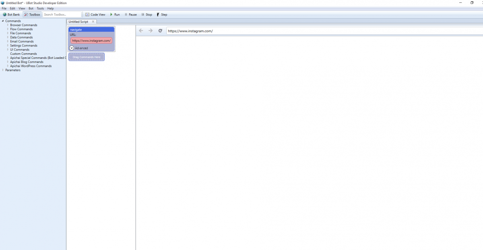
Task: Stop the script execution
Action: coord(147,15)
